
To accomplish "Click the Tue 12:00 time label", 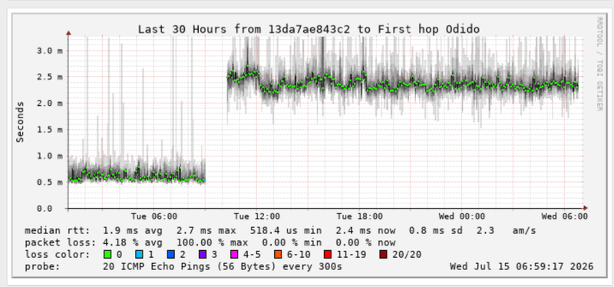I will pyautogui.click(x=257, y=216).
